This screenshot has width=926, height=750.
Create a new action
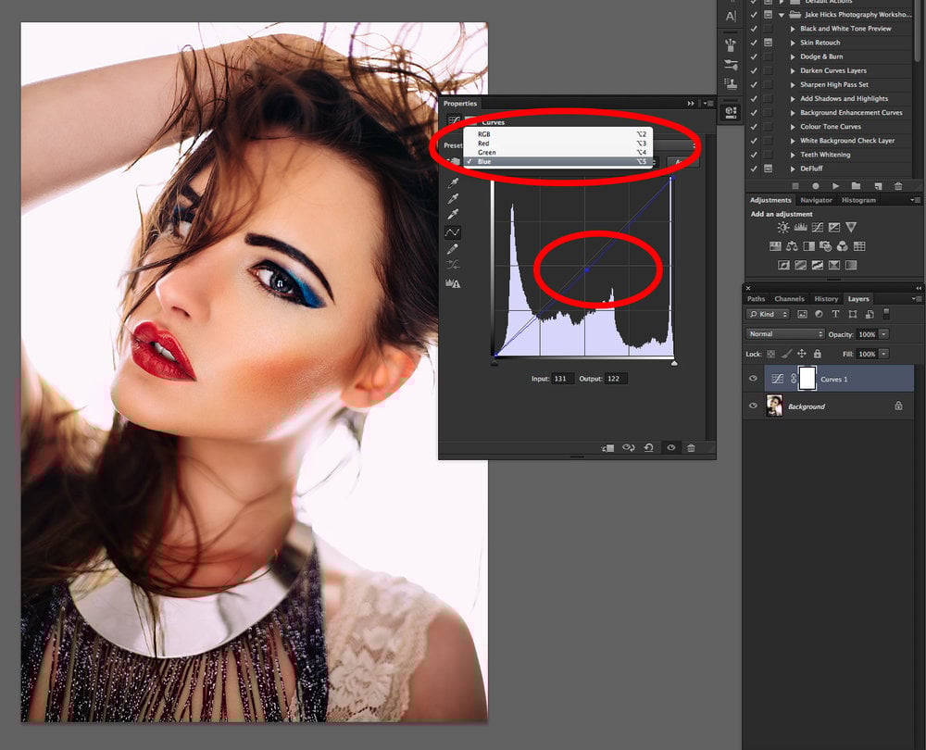click(x=878, y=186)
